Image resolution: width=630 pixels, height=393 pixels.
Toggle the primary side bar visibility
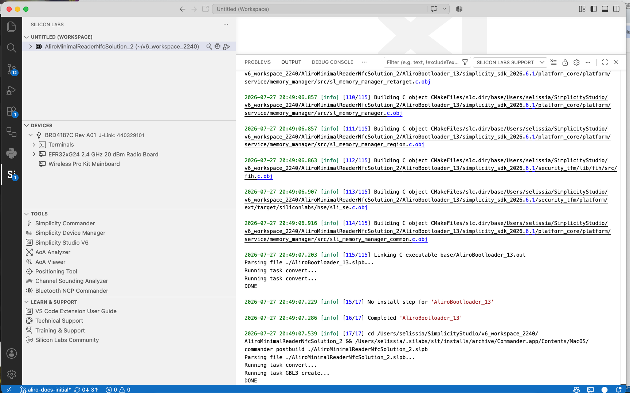(x=594, y=9)
